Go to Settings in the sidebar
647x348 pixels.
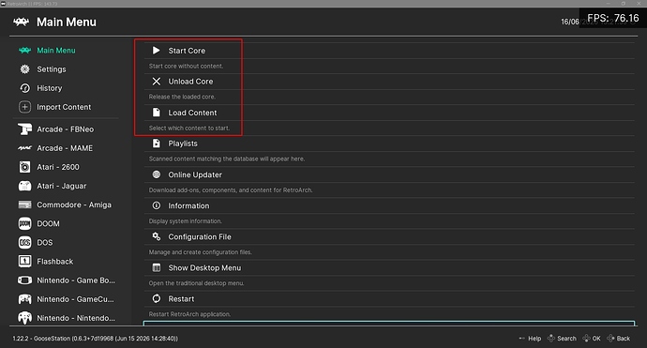coord(52,69)
